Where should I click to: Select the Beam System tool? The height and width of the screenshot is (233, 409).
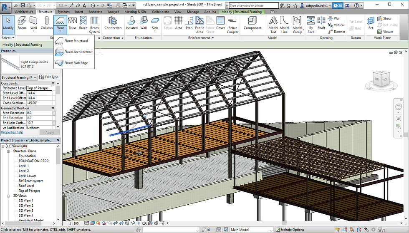(x=94, y=25)
